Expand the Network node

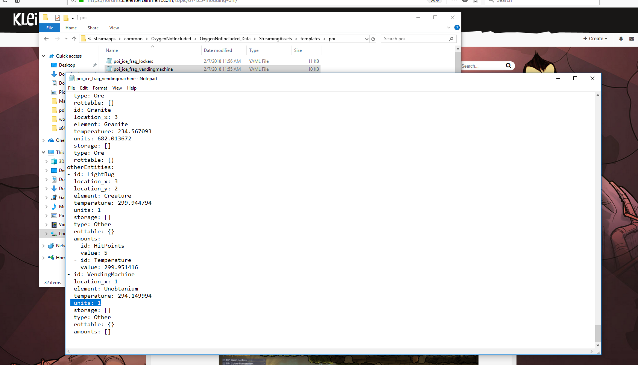[44, 246]
